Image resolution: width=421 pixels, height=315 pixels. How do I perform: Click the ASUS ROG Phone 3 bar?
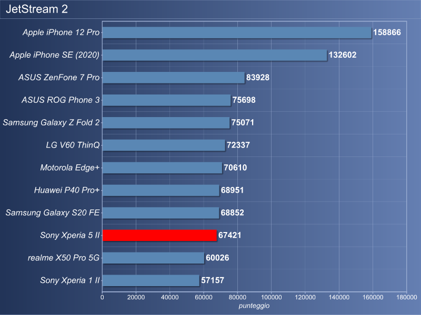[166, 100]
